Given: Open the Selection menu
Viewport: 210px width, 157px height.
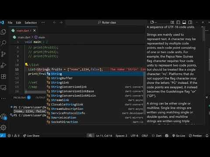Looking at the screenshot, I should click(31, 23).
